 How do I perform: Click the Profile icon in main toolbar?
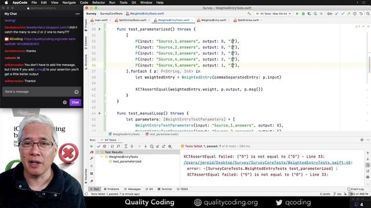315,14
